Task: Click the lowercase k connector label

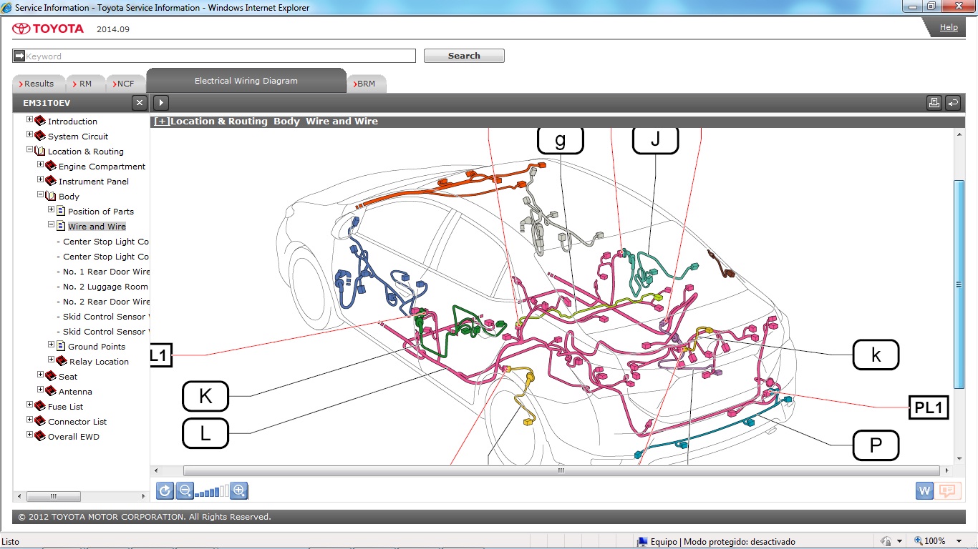Action: tap(876, 355)
